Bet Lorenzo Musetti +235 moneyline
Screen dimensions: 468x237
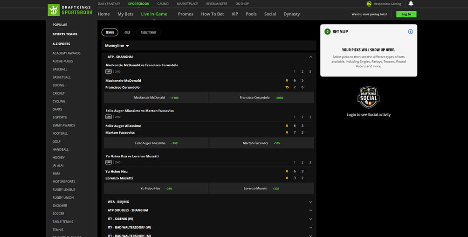coord(262,188)
